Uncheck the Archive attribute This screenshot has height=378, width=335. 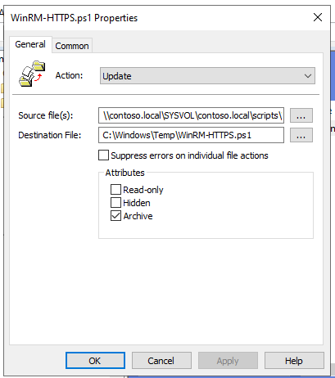coord(115,216)
